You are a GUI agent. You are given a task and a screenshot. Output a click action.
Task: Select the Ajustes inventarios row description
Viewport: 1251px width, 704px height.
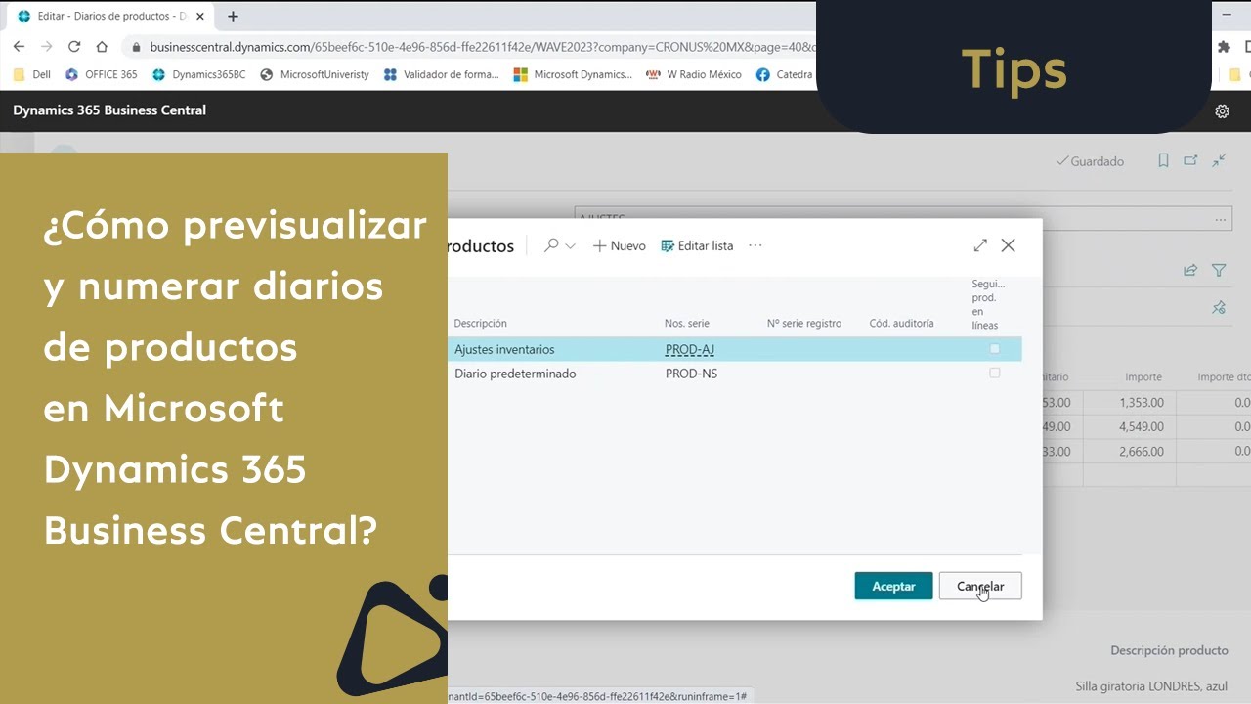504,349
